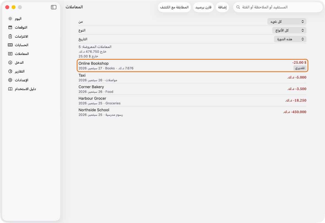
Task: Click the pie chart icon for التقارير
Action: 10,71
